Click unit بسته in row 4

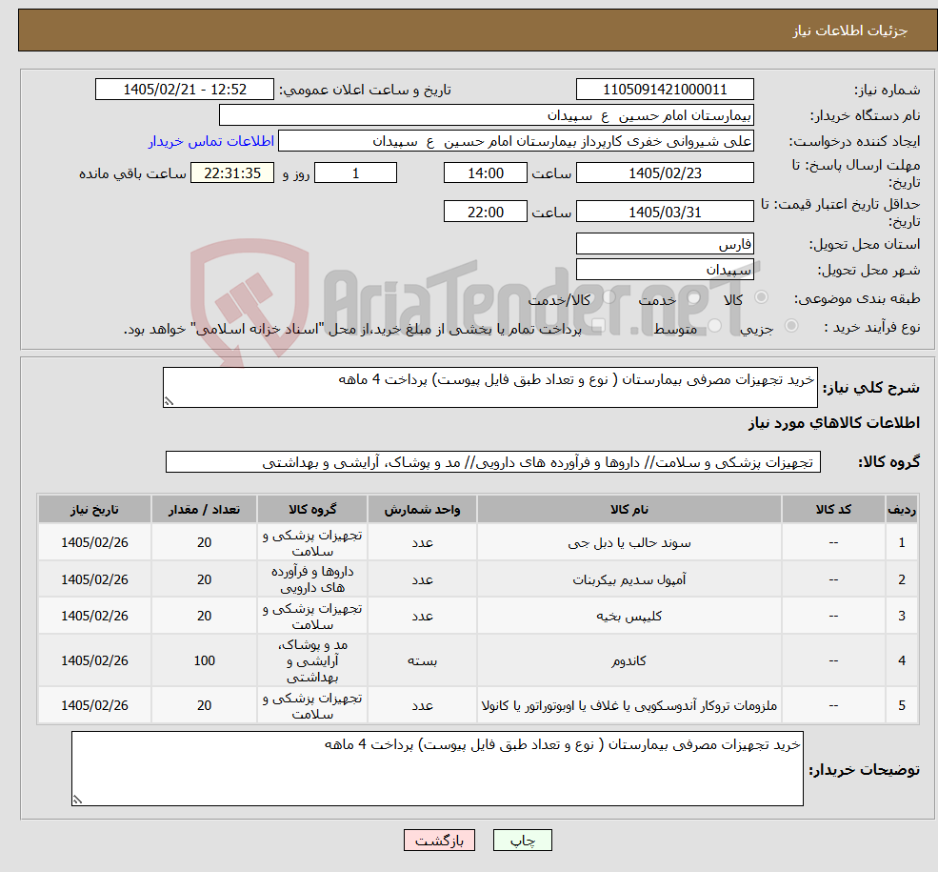(423, 660)
